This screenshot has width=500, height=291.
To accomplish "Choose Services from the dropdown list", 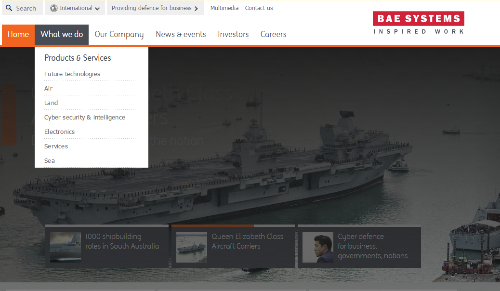I will (x=56, y=146).
